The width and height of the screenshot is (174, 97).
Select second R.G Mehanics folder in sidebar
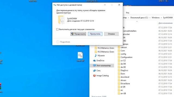(x=106, y=52)
